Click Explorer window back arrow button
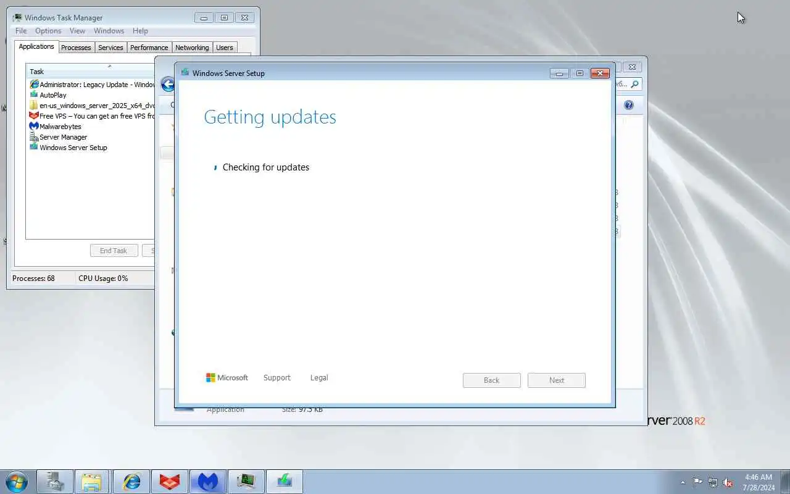The image size is (790, 494). (167, 85)
